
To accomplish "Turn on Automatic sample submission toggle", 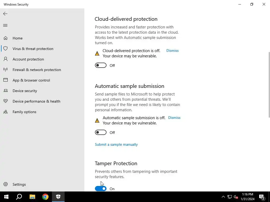I will 101,132.
